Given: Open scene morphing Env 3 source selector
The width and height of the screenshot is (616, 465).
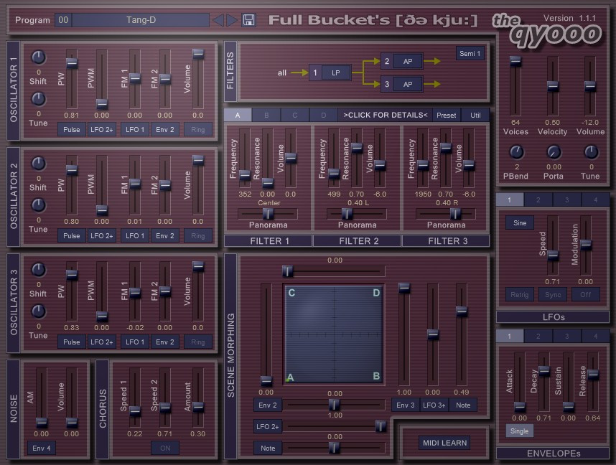Looking at the screenshot, I should click(405, 405).
